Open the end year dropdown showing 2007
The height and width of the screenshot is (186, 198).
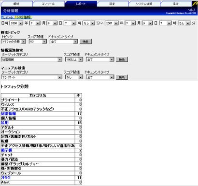pos(112,23)
